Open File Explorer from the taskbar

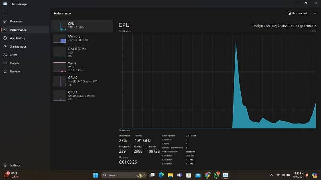coord(170,175)
